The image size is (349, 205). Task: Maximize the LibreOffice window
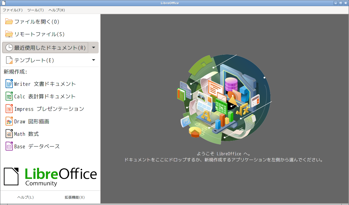[x=340, y=3]
